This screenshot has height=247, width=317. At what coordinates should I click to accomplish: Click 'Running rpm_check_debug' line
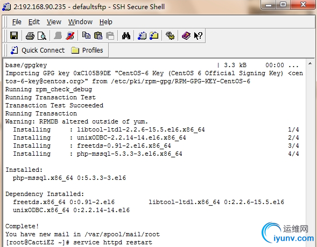pyautogui.click(x=49, y=89)
